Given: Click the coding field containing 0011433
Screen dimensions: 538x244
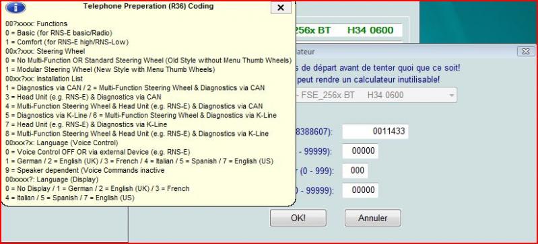Looking at the screenshot, I should click(375, 131).
